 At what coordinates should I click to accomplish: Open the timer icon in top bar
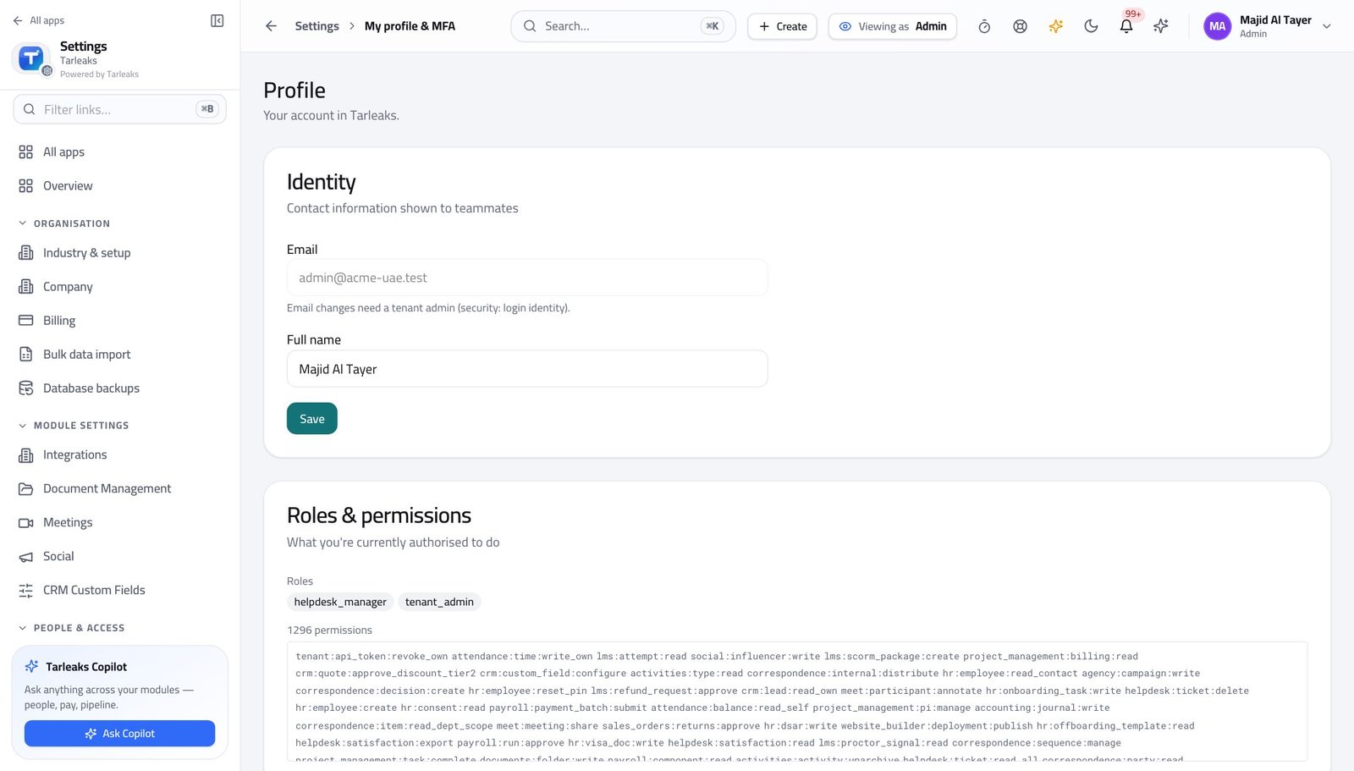click(984, 26)
